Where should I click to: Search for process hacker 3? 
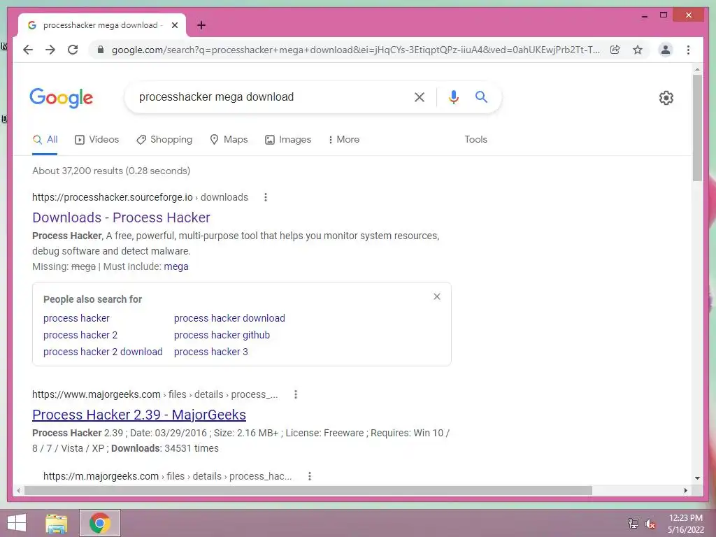tap(211, 352)
